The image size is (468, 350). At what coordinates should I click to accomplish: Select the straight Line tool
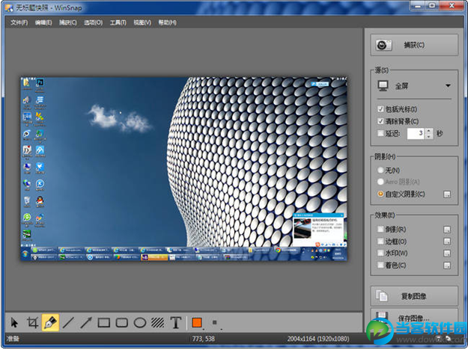(x=68, y=323)
